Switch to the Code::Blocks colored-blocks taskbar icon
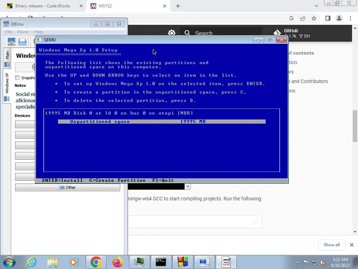This screenshot has height=269, width=358. click(182, 262)
